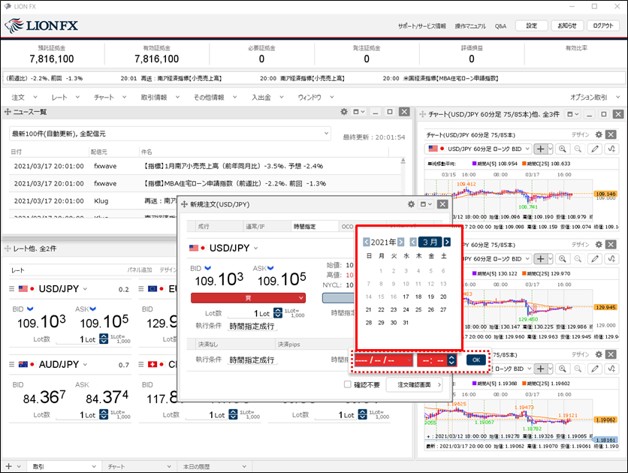Click crosshair plus tool on first chart
This screenshot has width=628, height=473.
coord(541,149)
